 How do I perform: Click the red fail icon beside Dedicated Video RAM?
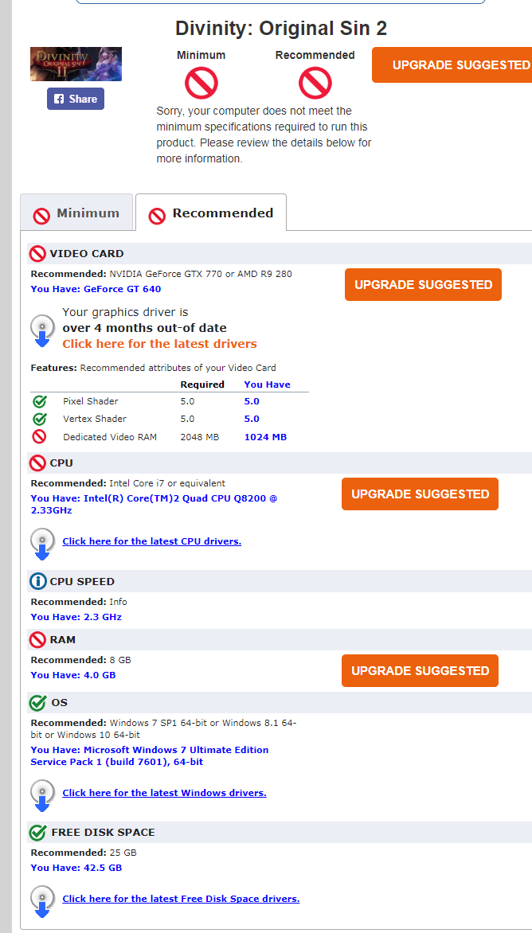coord(39,436)
